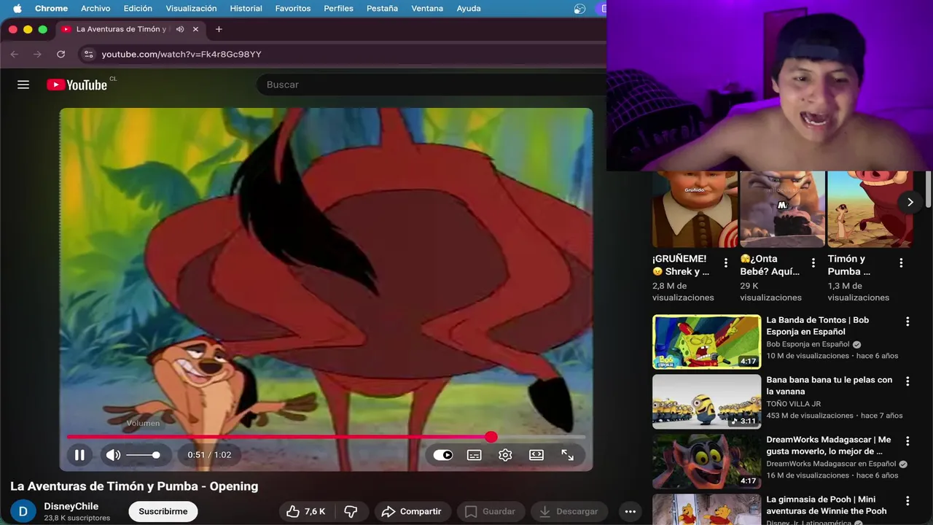This screenshot has width=933, height=525.
Task: Reload the page in Chrome
Action: (60, 54)
